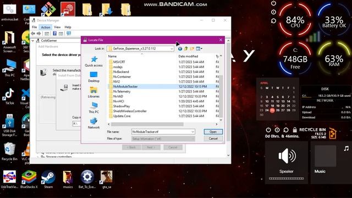Click the Device Manager back arrow toolbar icon
352x198 pixels.
click(x=33, y=34)
